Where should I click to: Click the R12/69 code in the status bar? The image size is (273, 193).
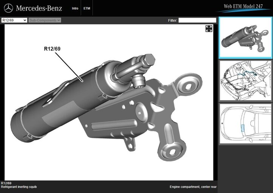6,183
